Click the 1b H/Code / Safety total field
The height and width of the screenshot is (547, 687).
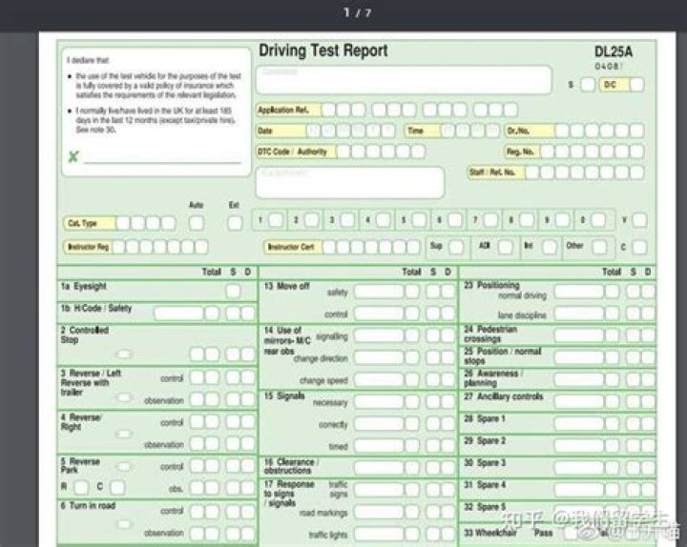point(178,314)
